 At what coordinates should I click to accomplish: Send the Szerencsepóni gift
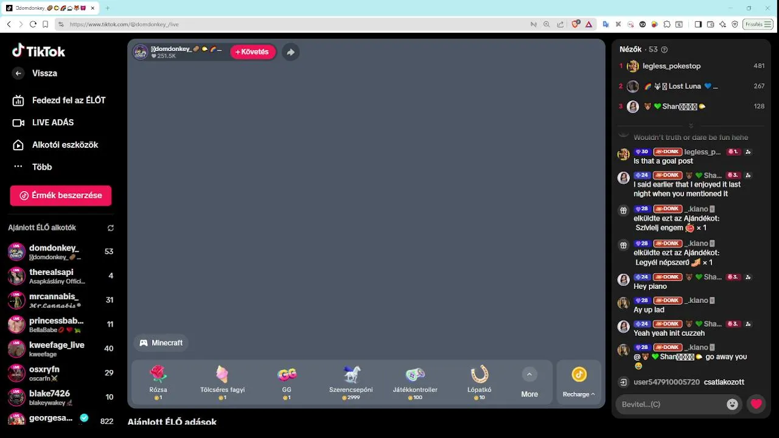pos(351,382)
